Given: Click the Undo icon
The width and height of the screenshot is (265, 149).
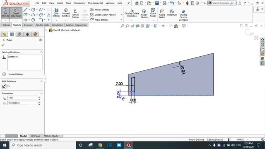Looking at the screenshot, I should tap(172, 3).
